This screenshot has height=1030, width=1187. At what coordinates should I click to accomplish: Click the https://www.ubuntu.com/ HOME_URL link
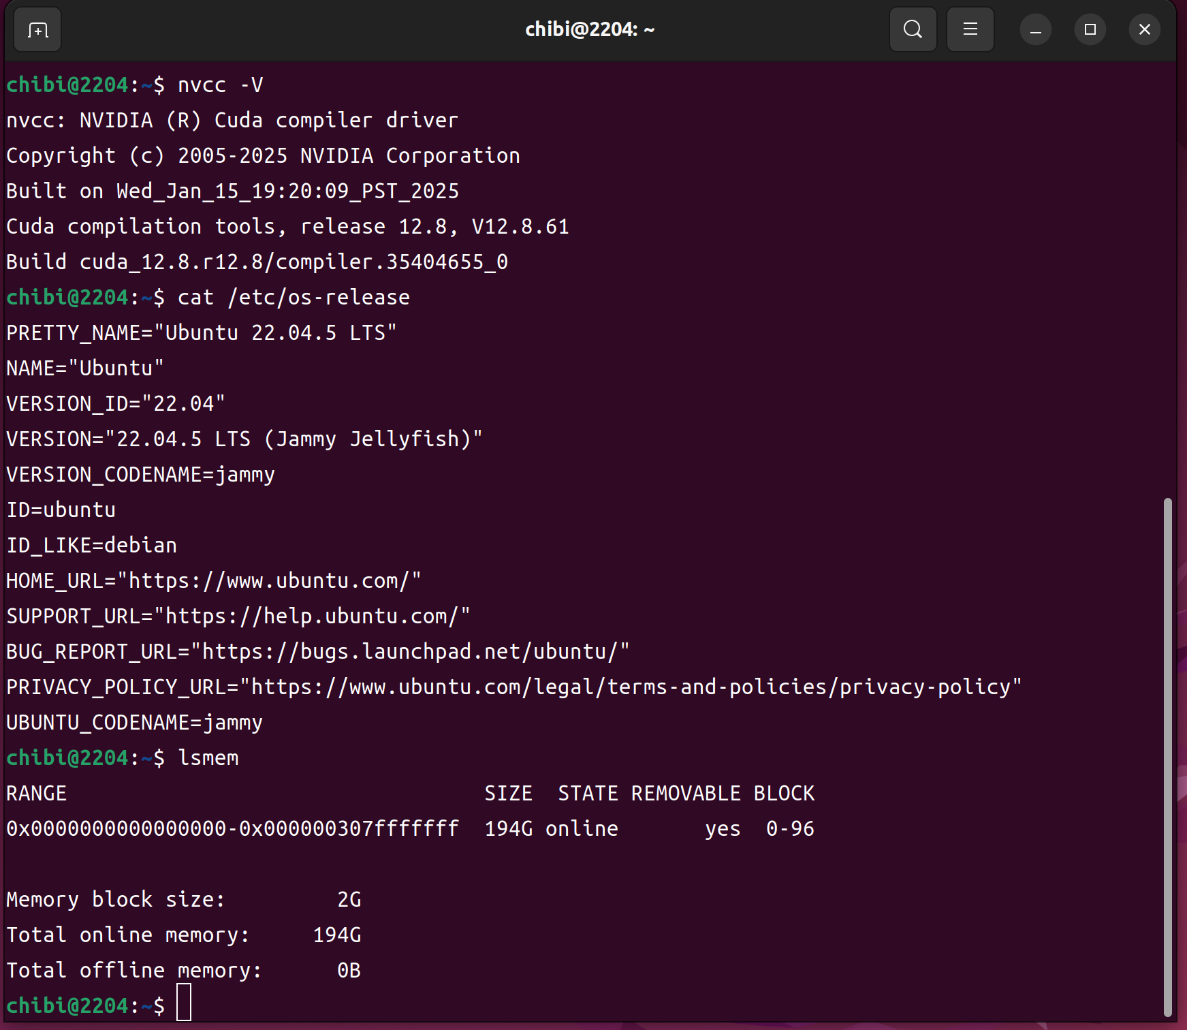269,581
